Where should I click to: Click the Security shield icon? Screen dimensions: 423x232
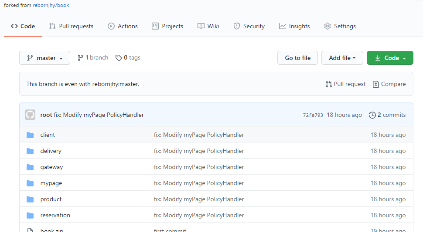(237, 26)
